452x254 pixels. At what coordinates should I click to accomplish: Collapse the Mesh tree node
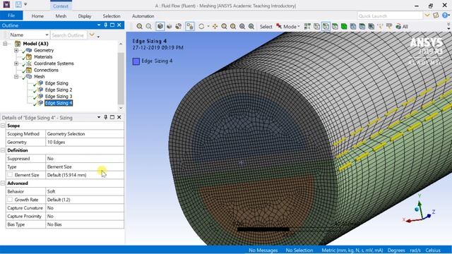(x=16, y=77)
